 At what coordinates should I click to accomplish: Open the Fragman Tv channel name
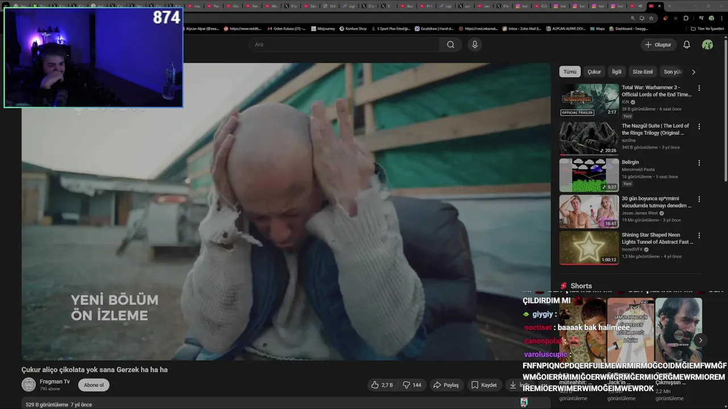55,382
